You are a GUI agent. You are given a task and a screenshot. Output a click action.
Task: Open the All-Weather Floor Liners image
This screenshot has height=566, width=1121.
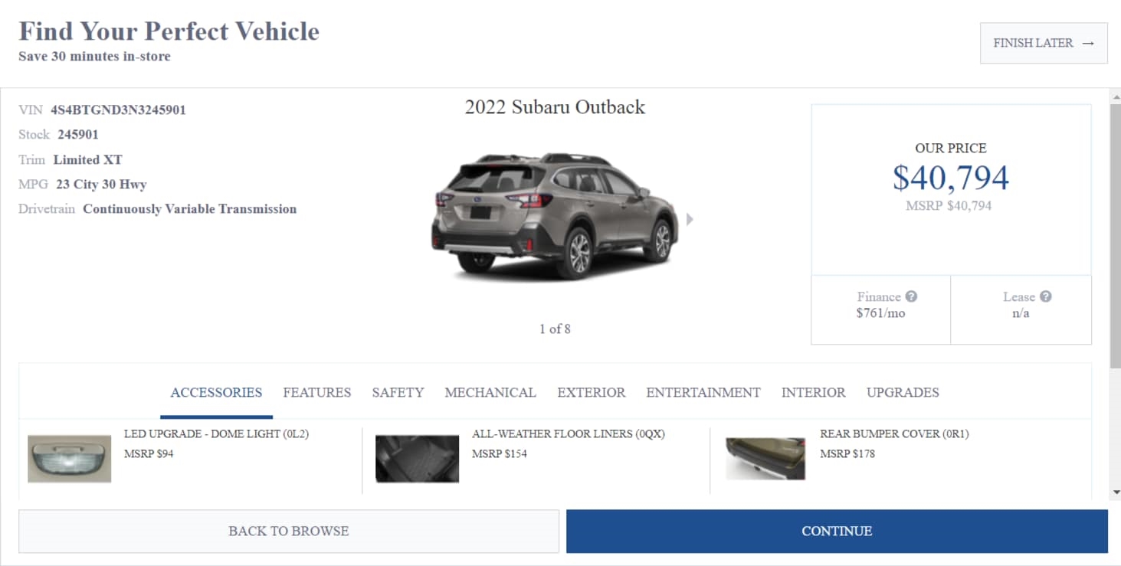[x=417, y=459]
